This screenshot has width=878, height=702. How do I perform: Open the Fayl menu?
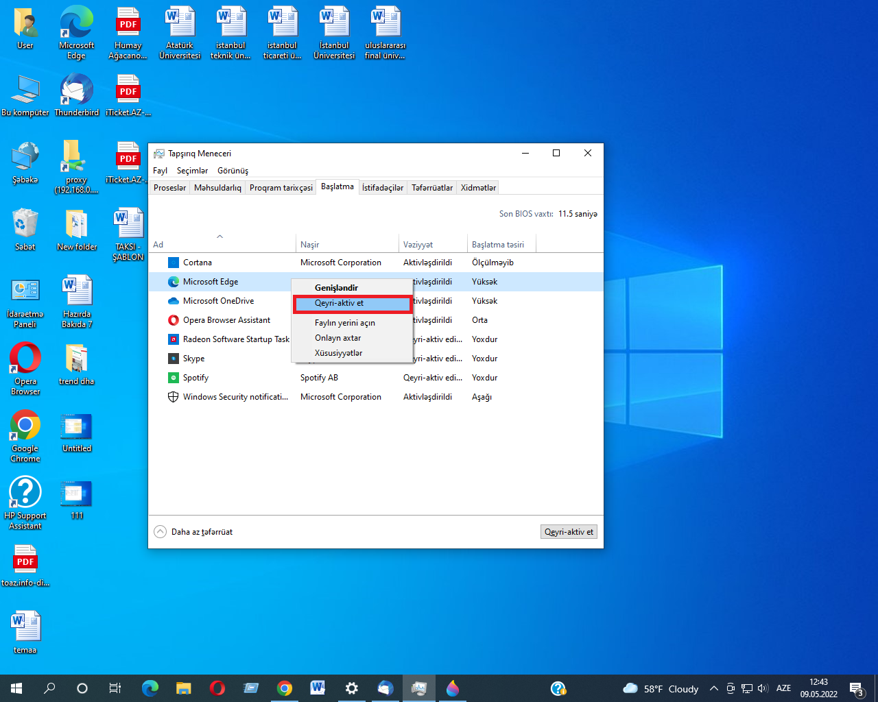pos(160,171)
